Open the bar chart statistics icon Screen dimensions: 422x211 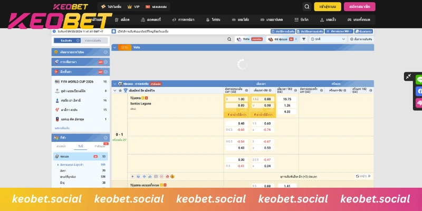coord(150,177)
